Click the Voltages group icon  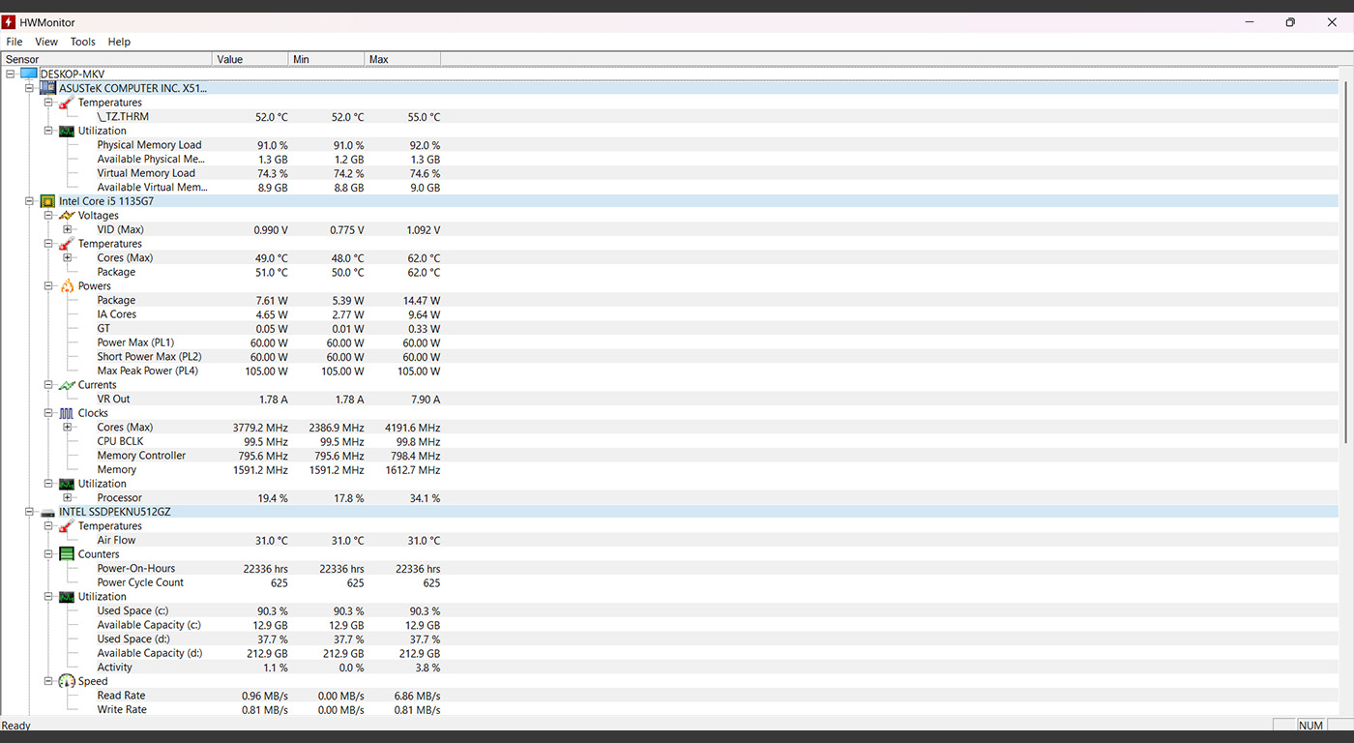(67, 216)
